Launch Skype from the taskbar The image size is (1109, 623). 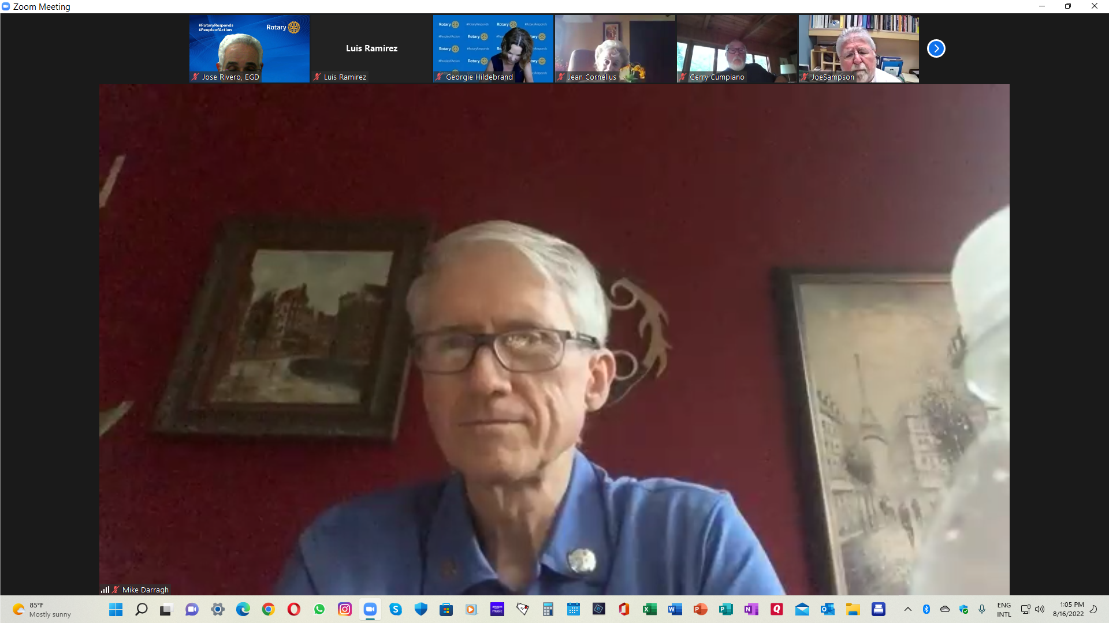(x=396, y=609)
